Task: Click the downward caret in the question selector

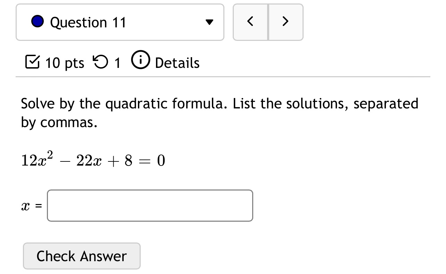Action: 209,22
